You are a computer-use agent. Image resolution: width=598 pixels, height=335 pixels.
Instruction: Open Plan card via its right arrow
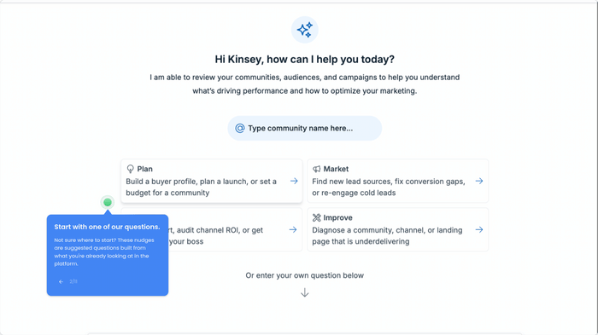tap(294, 182)
